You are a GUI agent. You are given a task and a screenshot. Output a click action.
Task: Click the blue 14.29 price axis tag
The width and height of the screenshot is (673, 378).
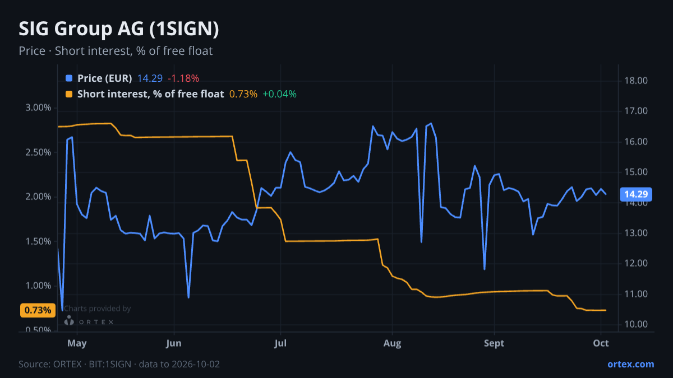click(x=637, y=194)
